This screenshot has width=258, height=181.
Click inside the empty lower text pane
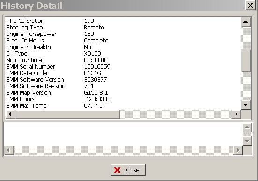point(123,134)
